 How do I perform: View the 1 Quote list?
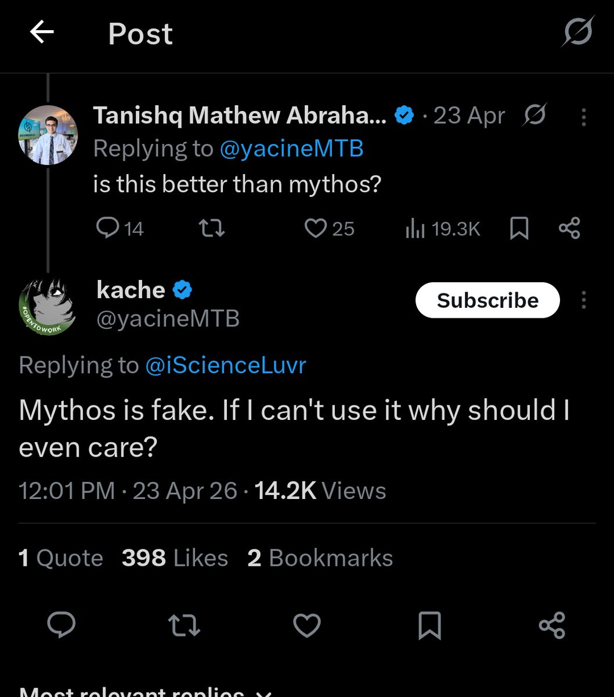tap(61, 558)
